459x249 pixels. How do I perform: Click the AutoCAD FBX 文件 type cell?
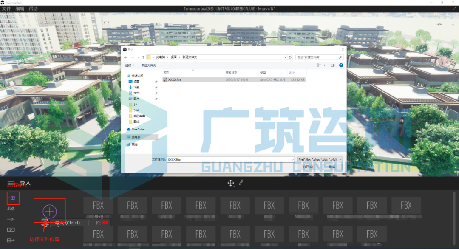coord(272,79)
